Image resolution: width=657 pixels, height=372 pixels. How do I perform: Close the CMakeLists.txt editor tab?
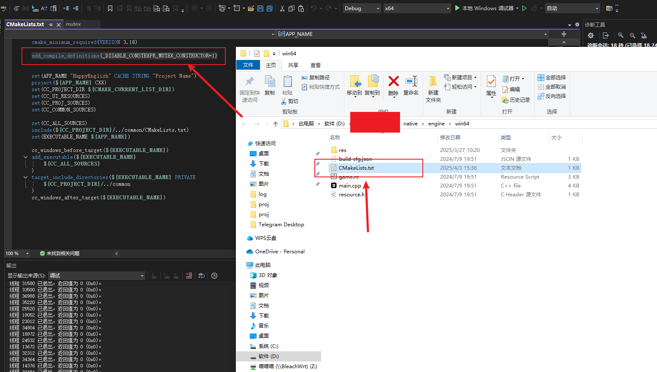pyautogui.click(x=59, y=25)
